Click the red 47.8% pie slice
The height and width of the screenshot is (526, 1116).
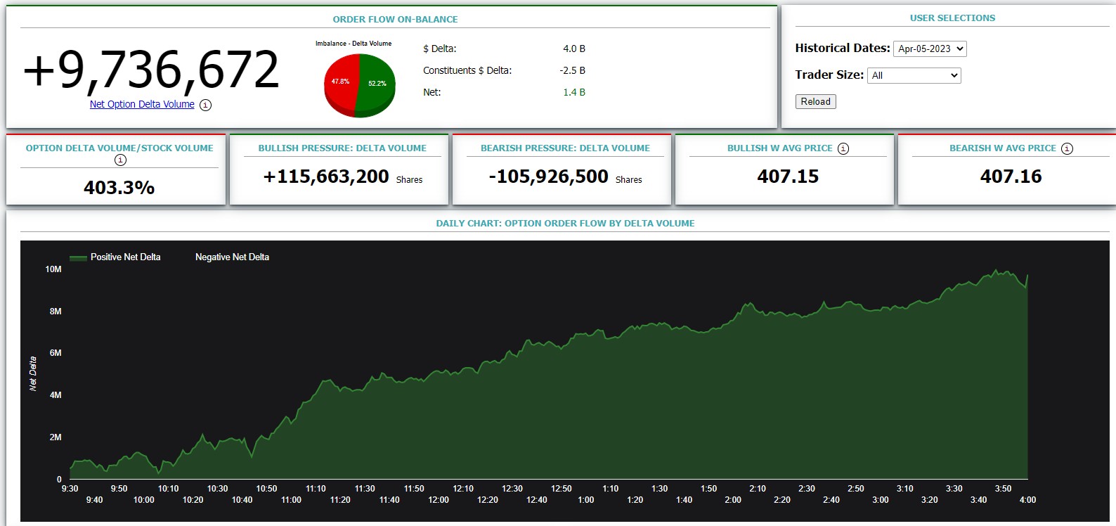pyautogui.click(x=341, y=83)
